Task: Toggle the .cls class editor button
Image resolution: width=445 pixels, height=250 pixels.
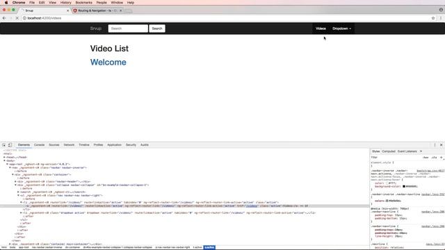Action: [x=434, y=158]
